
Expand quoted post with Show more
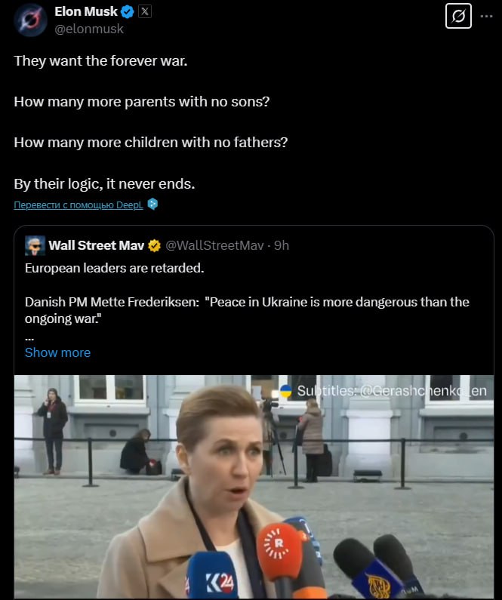pos(57,352)
